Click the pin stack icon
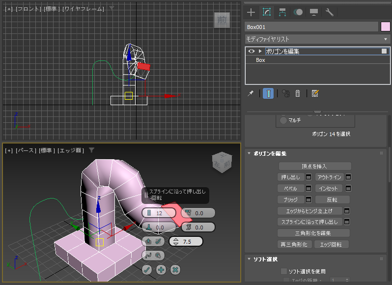Image resolution: width=392 pixels, height=285 pixels. click(250, 93)
